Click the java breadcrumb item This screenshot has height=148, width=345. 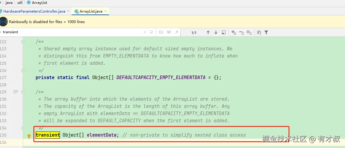pyautogui.click(x=9, y=3)
